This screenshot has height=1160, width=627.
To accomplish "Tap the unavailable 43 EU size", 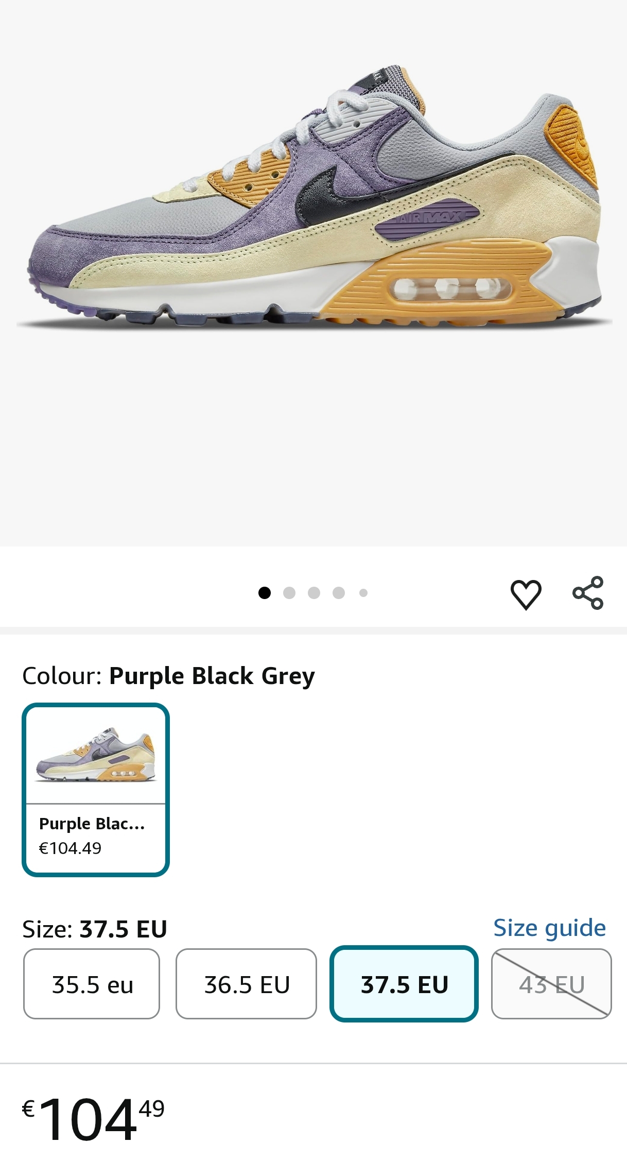I will point(551,984).
